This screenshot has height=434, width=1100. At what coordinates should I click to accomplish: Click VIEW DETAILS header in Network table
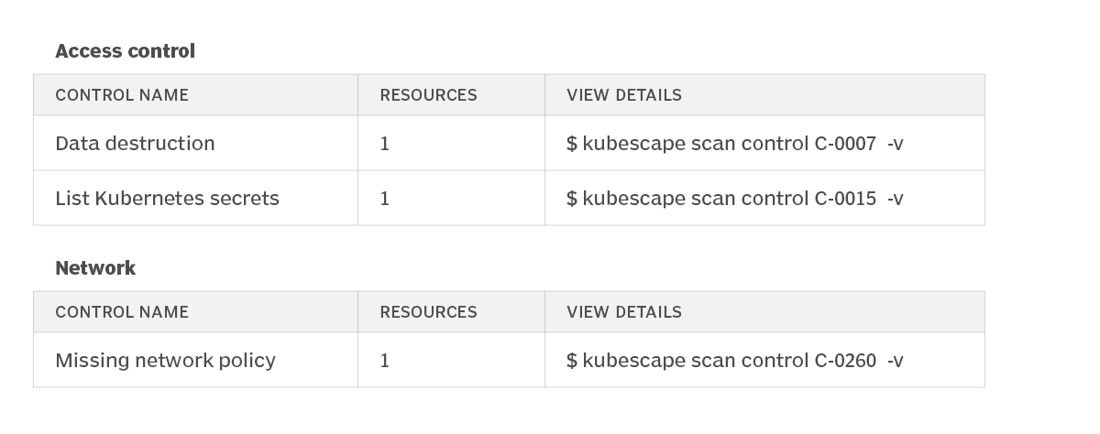tap(623, 312)
